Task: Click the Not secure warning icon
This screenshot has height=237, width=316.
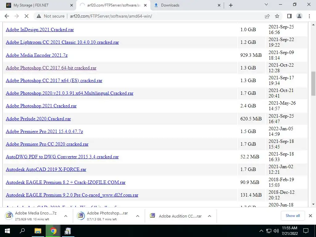Action: 39,16
